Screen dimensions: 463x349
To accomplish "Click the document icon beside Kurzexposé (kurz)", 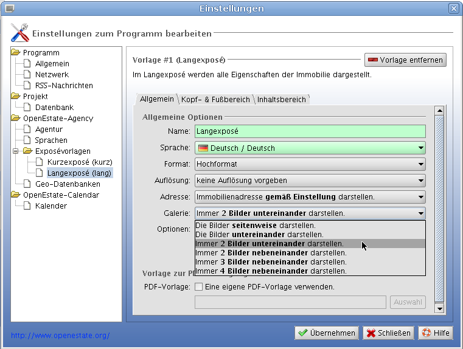I will pos(40,162).
